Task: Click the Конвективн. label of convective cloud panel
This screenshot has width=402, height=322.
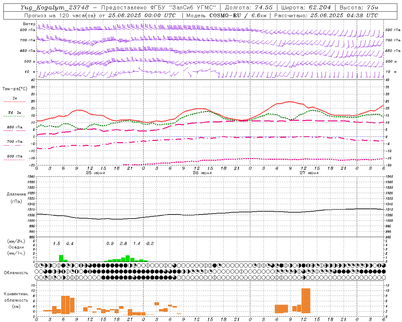Action: (x=16, y=294)
